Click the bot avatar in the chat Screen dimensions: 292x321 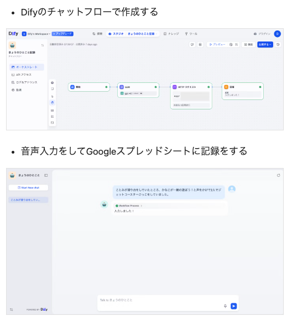pyautogui.click(x=105, y=204)
